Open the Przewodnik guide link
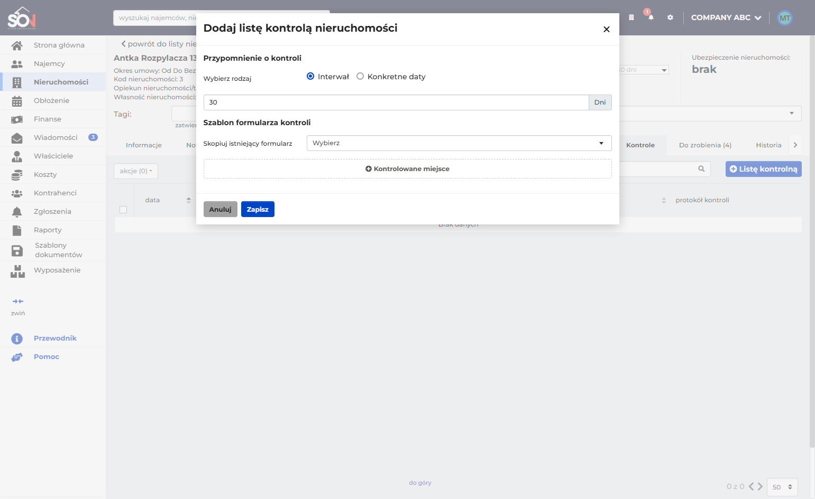Screen dimensions: 815x499 (x=55, y=338)
